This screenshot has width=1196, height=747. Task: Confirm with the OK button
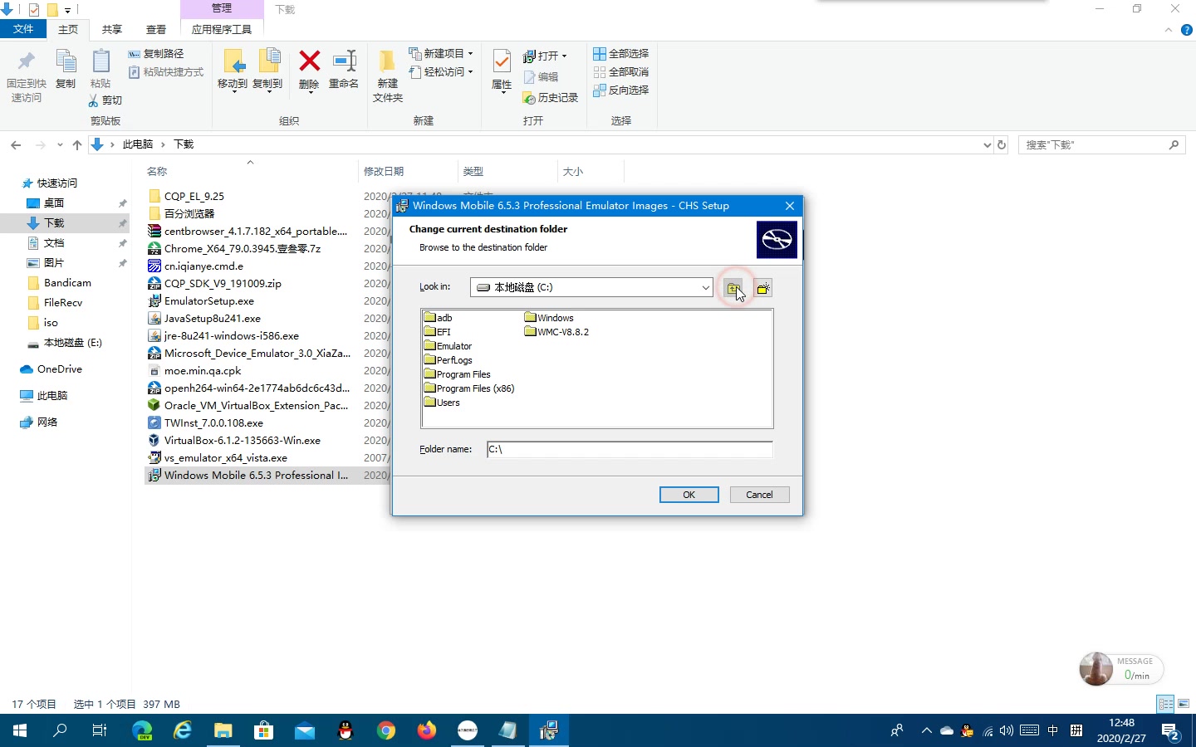pyautogui.click(x=689, y=495)
